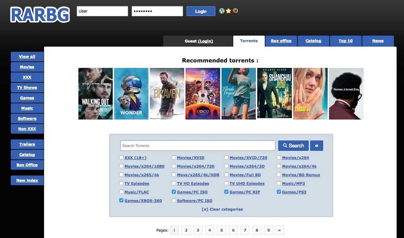
Task: Click the Search button
Action: 293,146
